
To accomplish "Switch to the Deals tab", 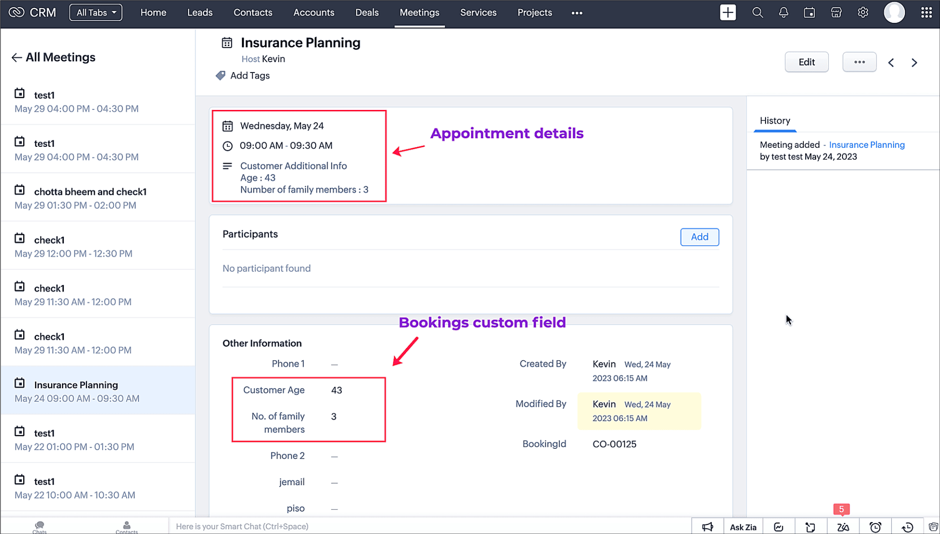I will pos(367,13).
